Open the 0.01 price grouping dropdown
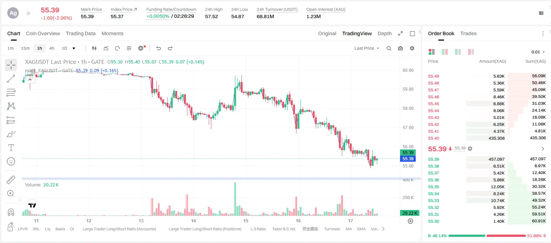The image size is (551, 243). (538, 52)
